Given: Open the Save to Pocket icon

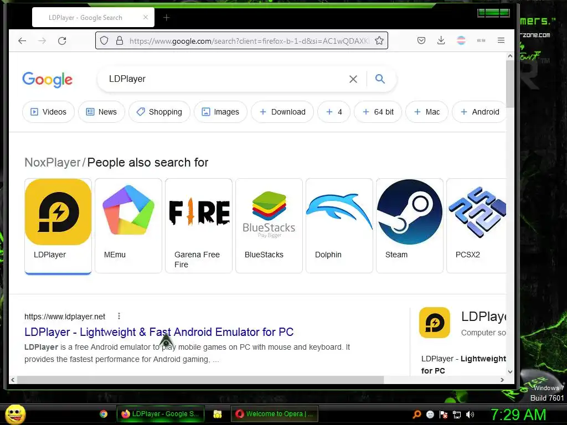Looking at the screenshot, I should 421,40.
